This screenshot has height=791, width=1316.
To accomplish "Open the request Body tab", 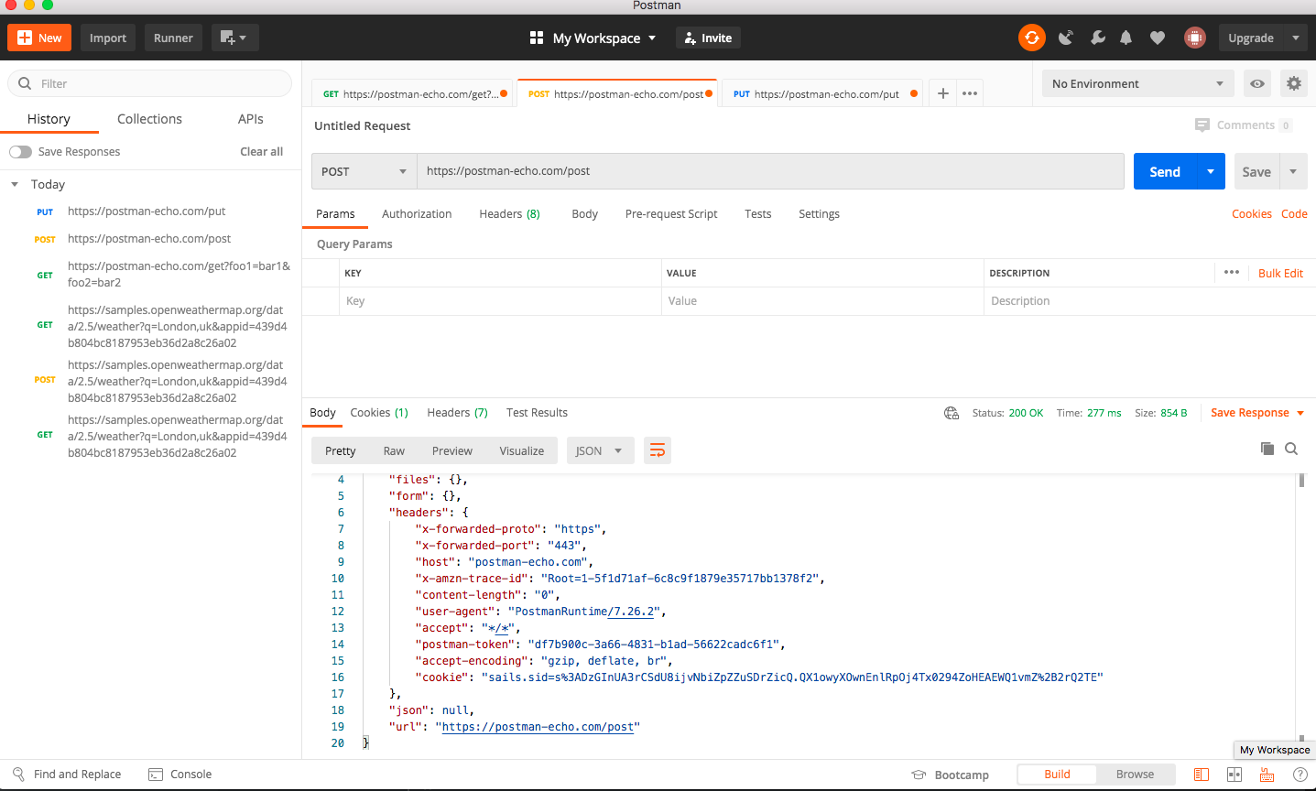I will click(x=584, y=213).
